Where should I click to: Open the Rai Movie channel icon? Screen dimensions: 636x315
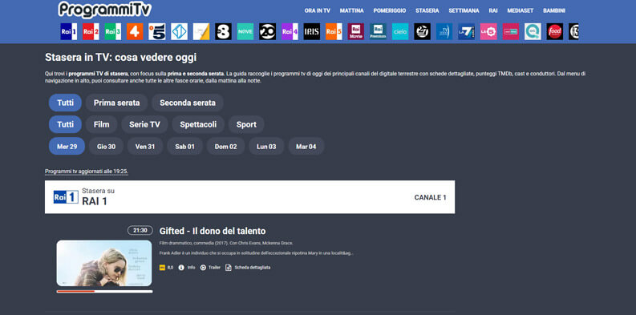click(356, 31)
